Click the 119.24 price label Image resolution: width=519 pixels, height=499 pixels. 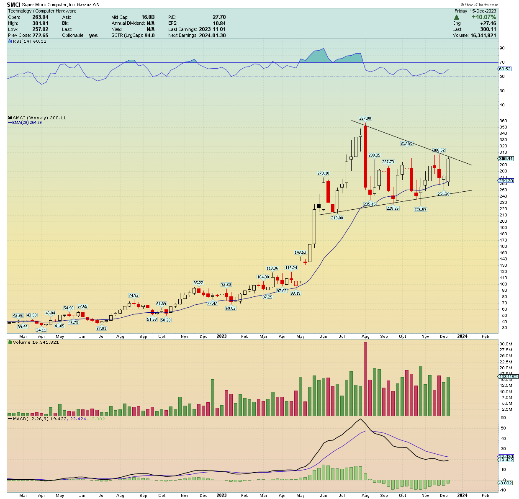click(x=291, y=268)
